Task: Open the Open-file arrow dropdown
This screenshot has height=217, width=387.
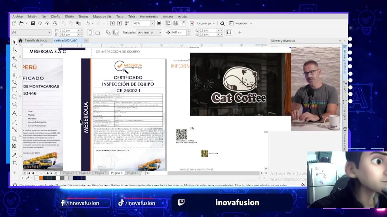Action: 26,23
